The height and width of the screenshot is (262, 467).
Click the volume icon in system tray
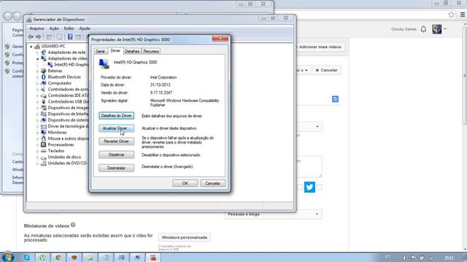(405, 258)
